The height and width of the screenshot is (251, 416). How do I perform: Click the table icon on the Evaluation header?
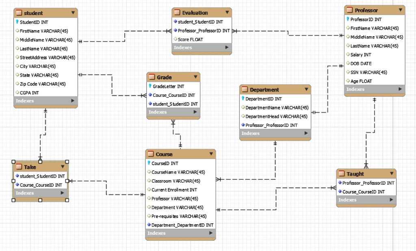coord(176,12)
